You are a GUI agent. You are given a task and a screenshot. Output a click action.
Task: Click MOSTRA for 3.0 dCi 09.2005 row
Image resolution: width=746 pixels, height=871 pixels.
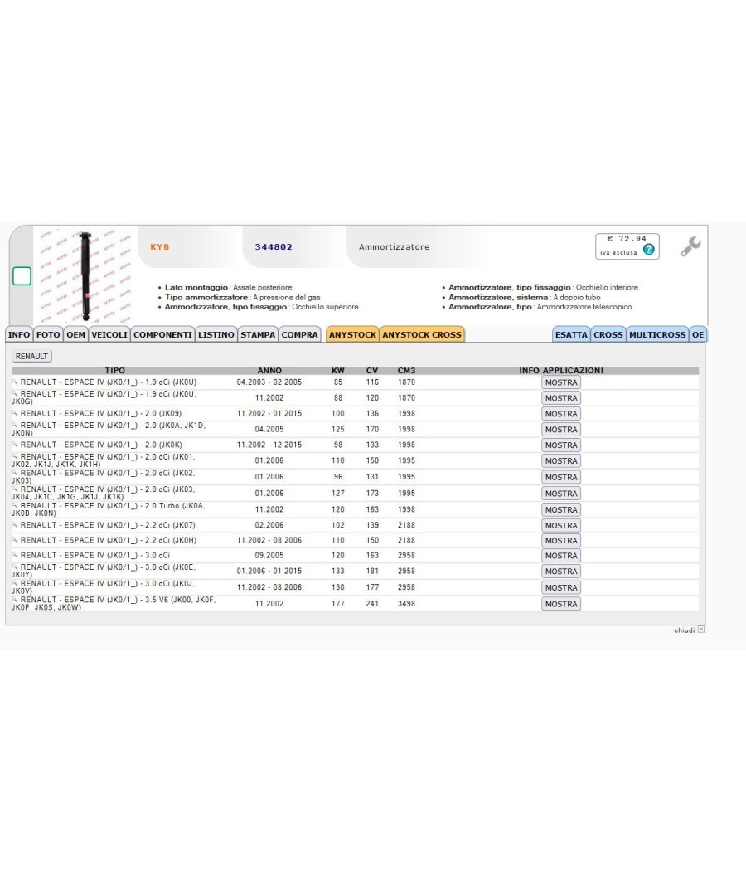[561, 556]
